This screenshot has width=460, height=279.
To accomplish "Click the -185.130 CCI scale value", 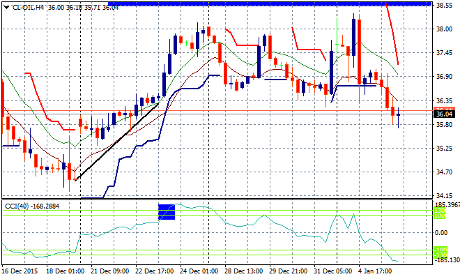I will (x=447, y=260).
